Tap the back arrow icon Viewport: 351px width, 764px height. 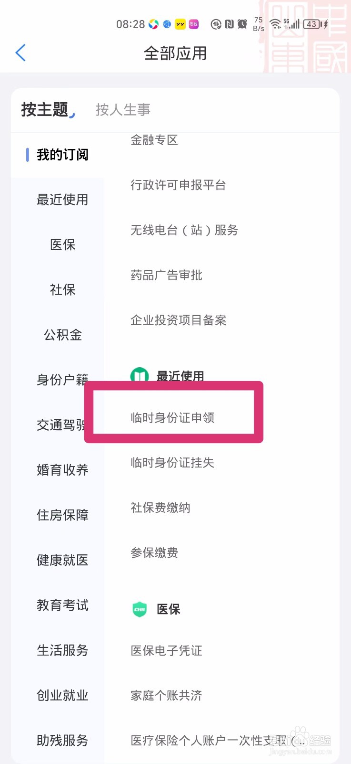[x=20, y=53]
